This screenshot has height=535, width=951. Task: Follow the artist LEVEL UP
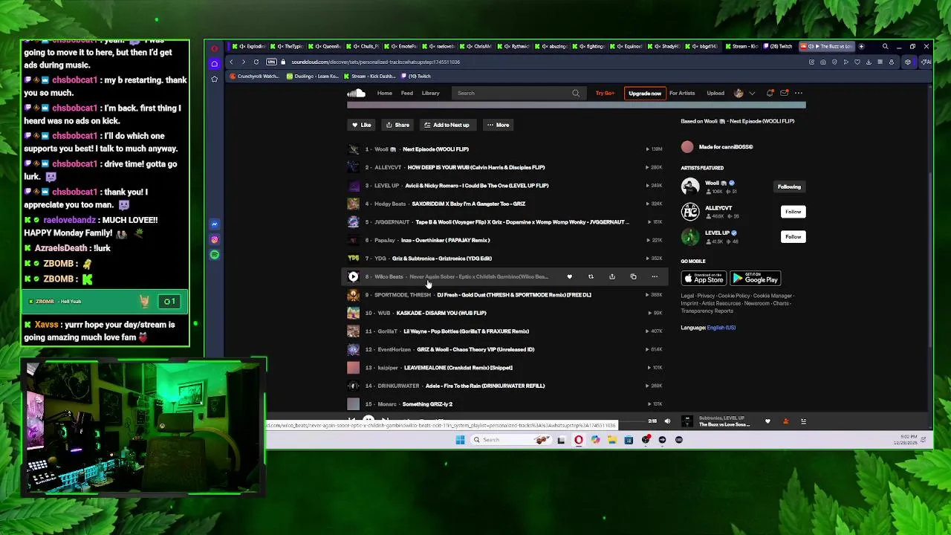793,237
